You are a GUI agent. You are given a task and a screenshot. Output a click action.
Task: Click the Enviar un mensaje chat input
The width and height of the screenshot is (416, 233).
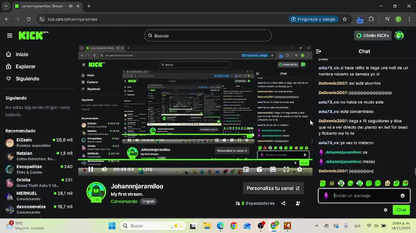[x=364, y=196]
